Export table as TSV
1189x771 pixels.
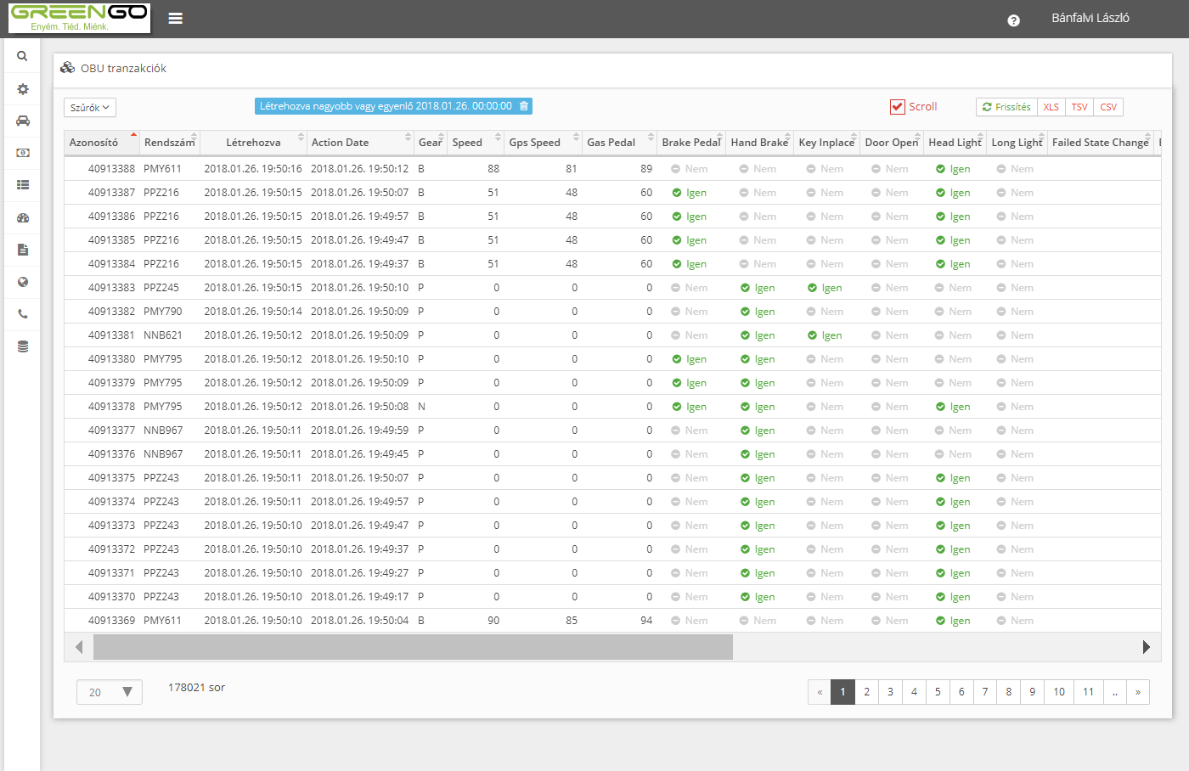click(1079, 107)
